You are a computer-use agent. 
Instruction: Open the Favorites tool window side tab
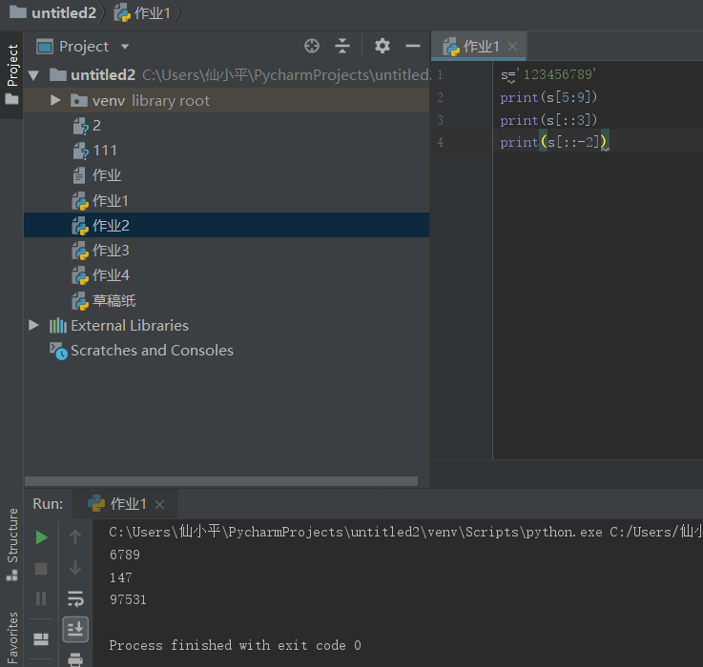coord(11,638)
